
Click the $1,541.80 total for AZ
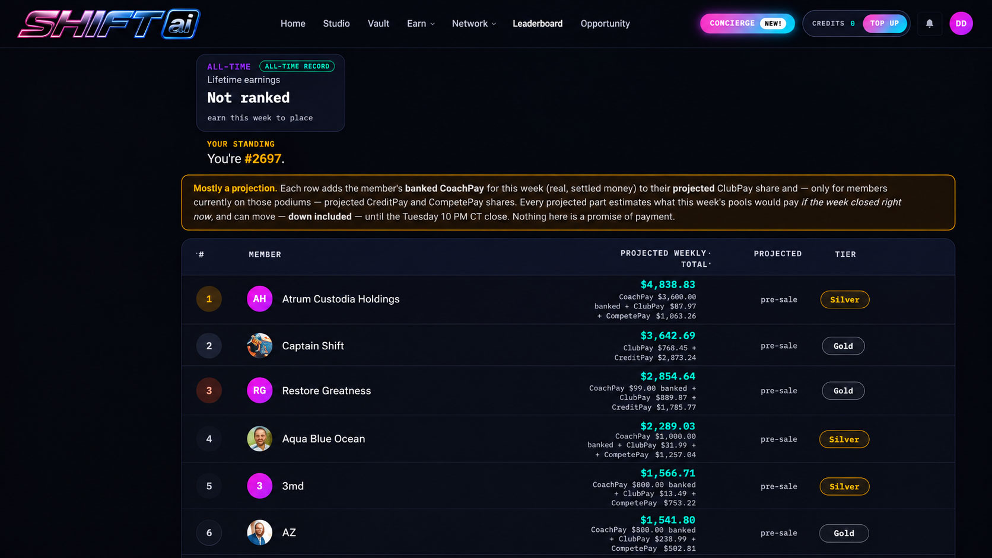tap(667, 520)
